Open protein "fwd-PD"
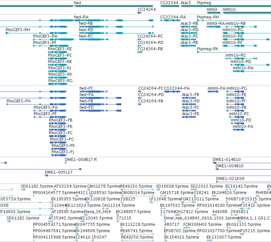 click(x=86, y=107)
